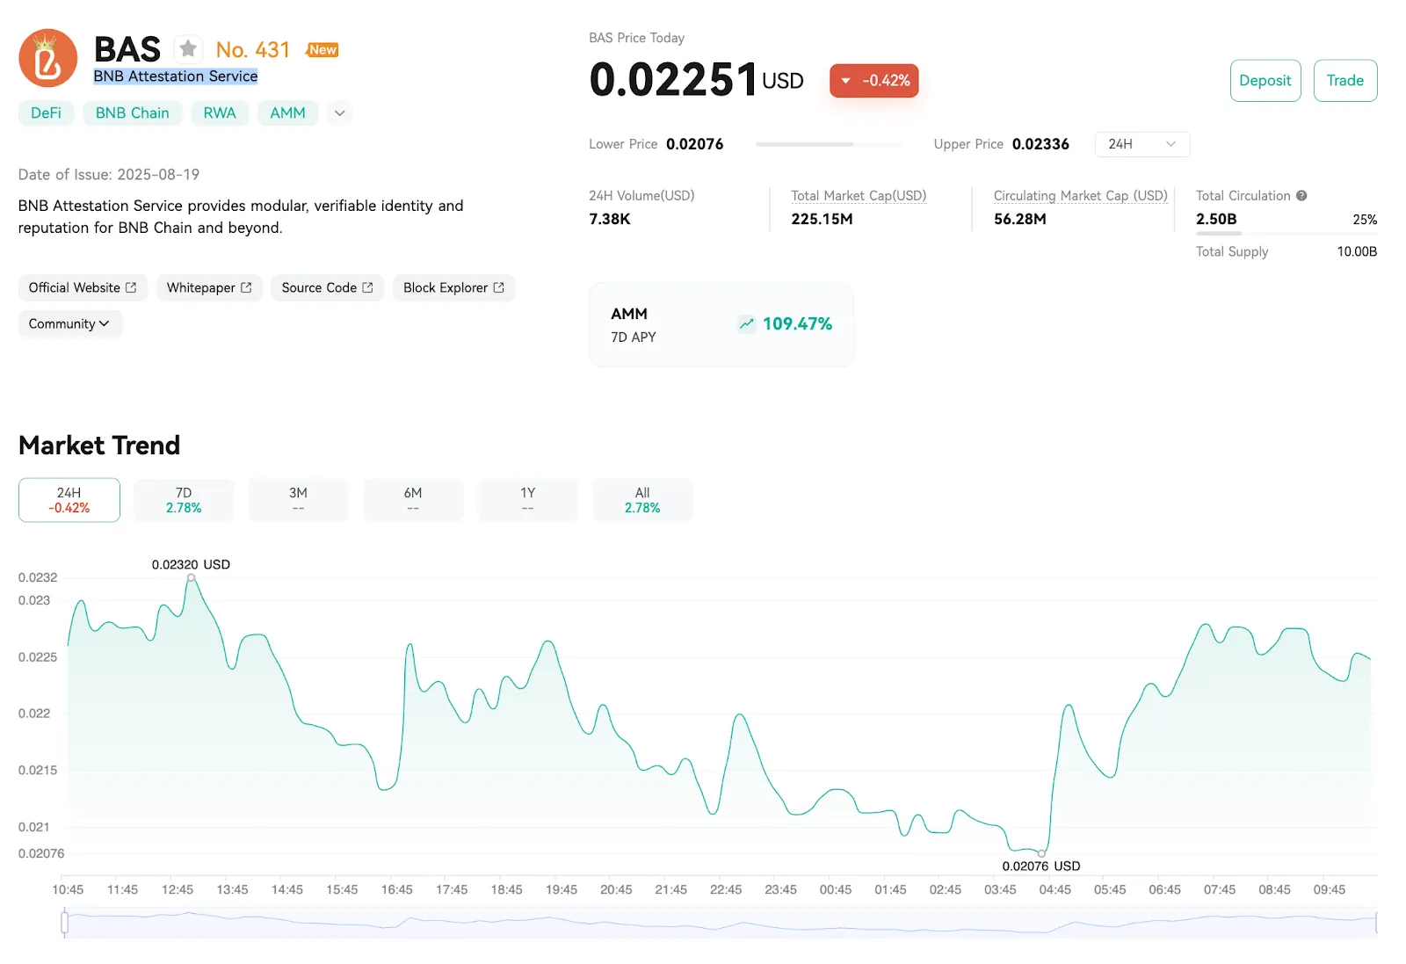Toggle the favorite star next to BAS
This screenshot has height=964, width=1406.
click(187, 49)
